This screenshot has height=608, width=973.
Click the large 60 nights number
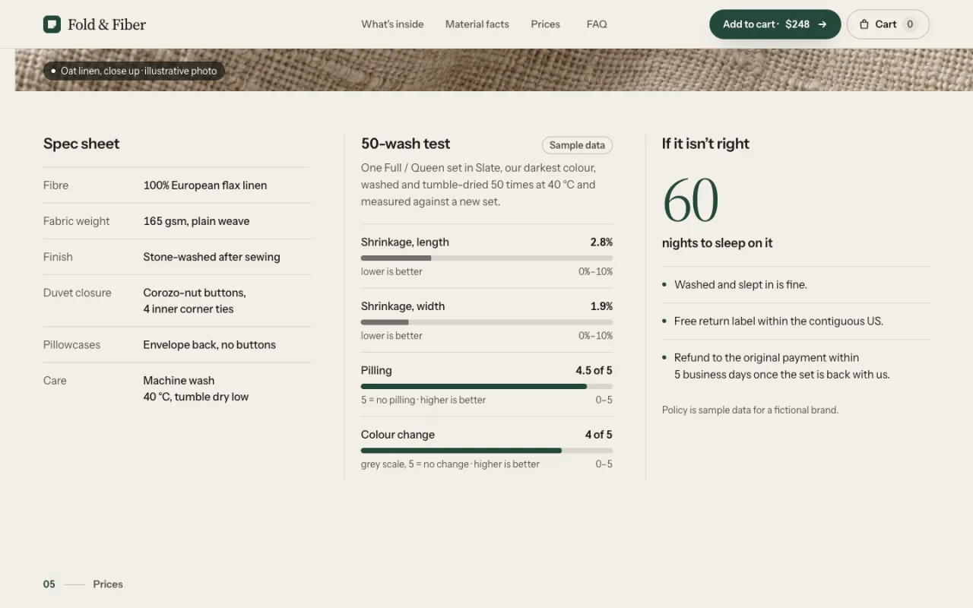click(x=691, y=201)
